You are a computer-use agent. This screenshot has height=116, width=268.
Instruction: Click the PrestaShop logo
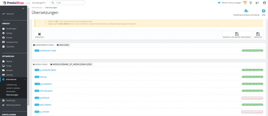[x=13, y=3]
